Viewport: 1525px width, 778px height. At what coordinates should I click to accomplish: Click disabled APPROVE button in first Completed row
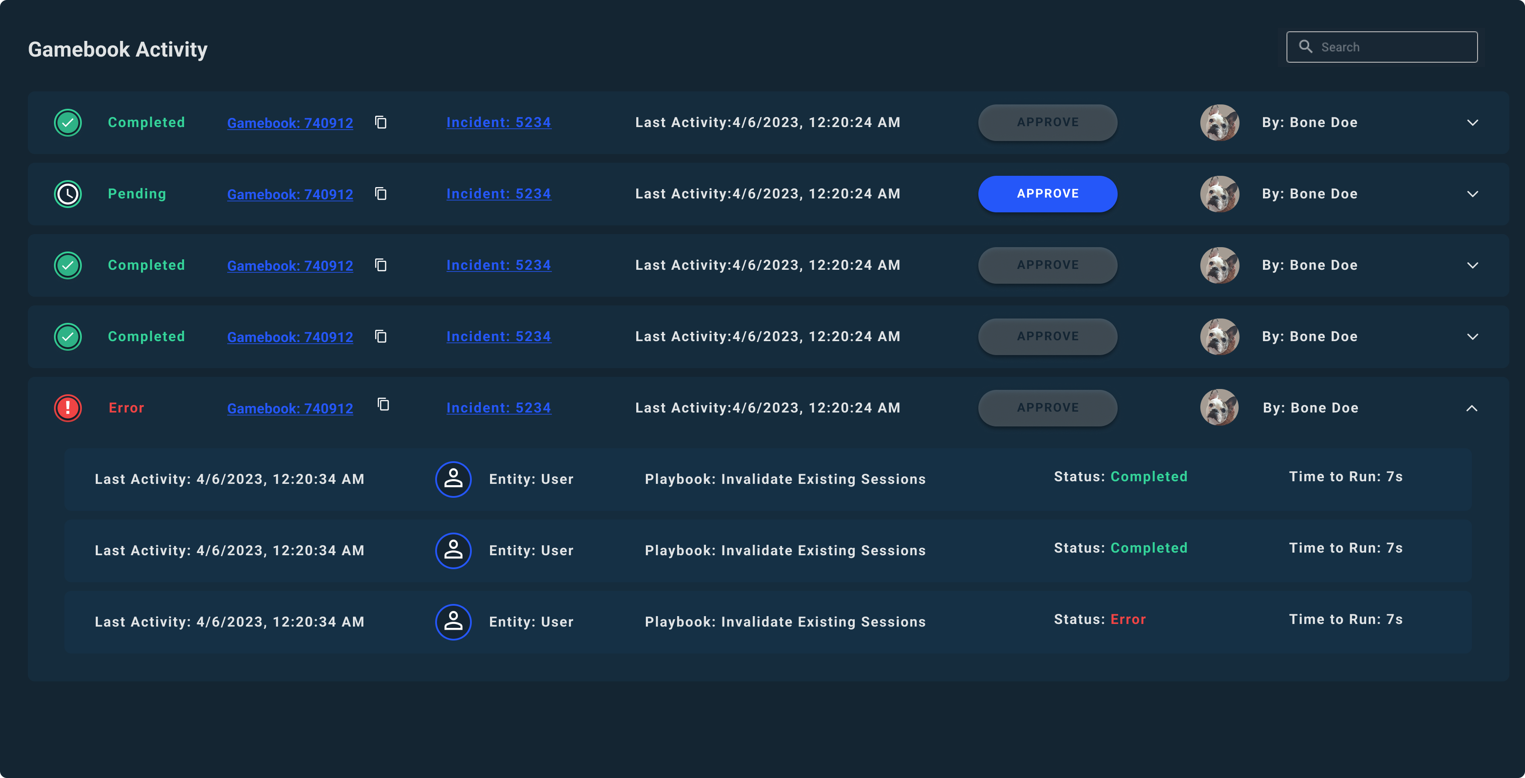click(1048, 123)
